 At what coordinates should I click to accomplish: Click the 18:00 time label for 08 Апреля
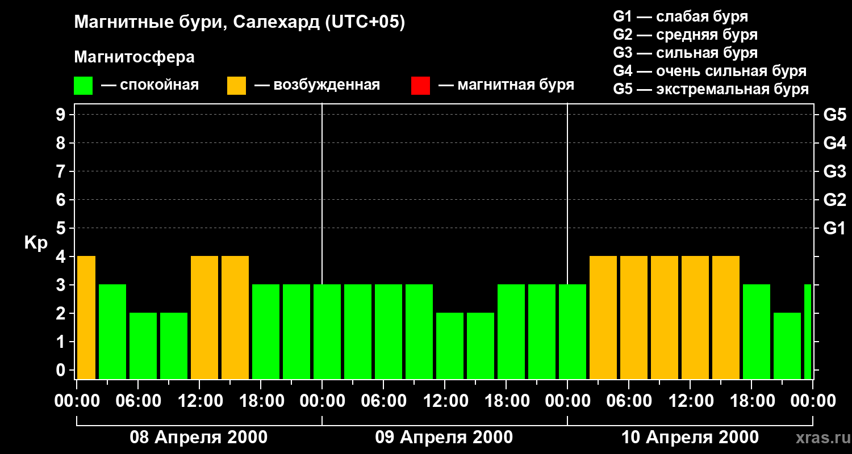[x=261, y=401]
